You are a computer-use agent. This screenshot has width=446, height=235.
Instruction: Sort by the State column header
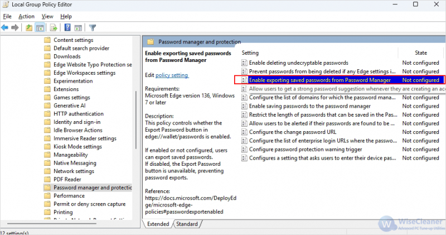coord(421,52)
